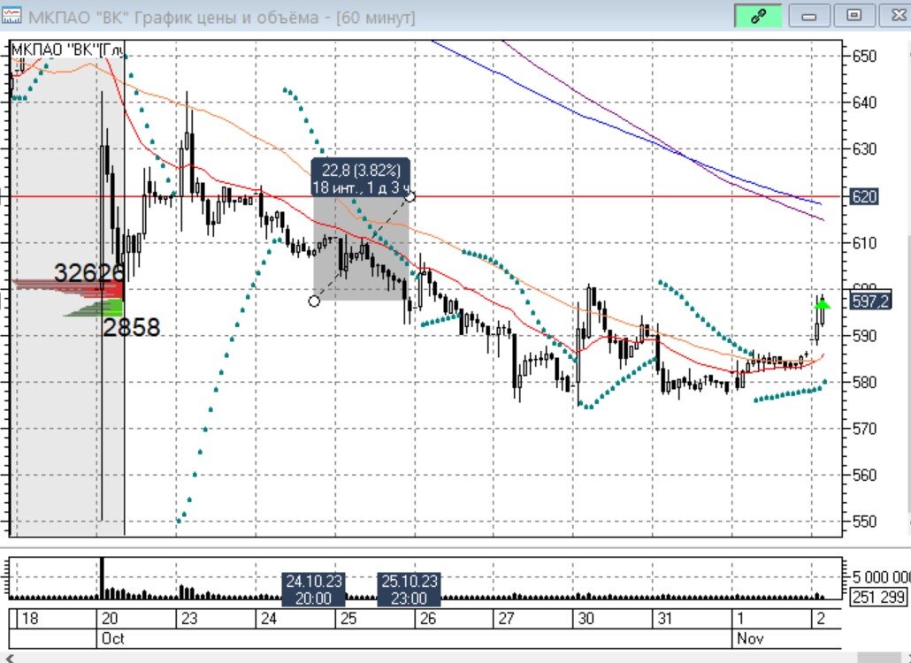Click the МКПАО "ВК" chart legend label
The image size is (911, 663).
point(67,50)
